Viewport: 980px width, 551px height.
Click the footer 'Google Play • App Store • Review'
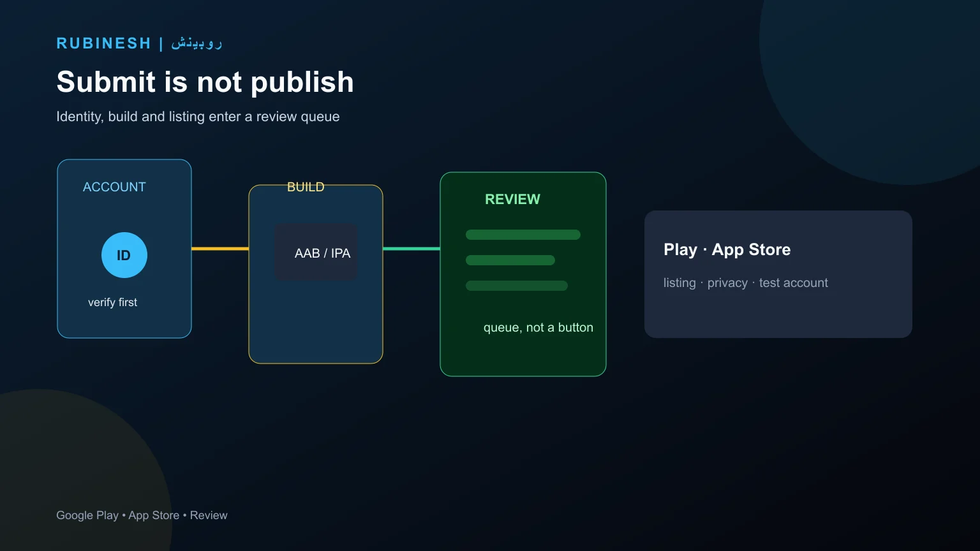click(142, 515)
